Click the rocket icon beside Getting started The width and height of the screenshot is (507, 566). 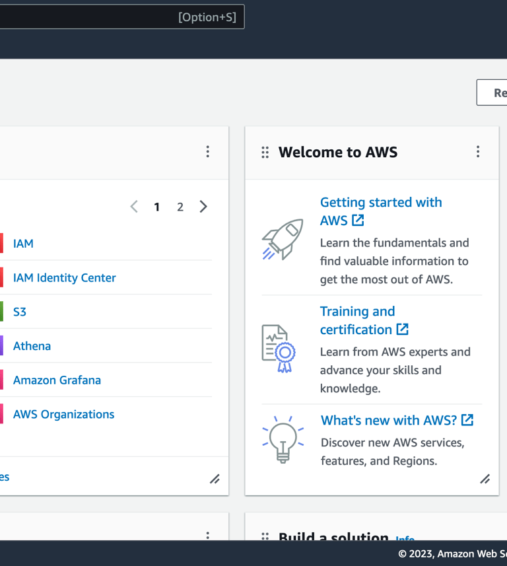pos(283,239)
